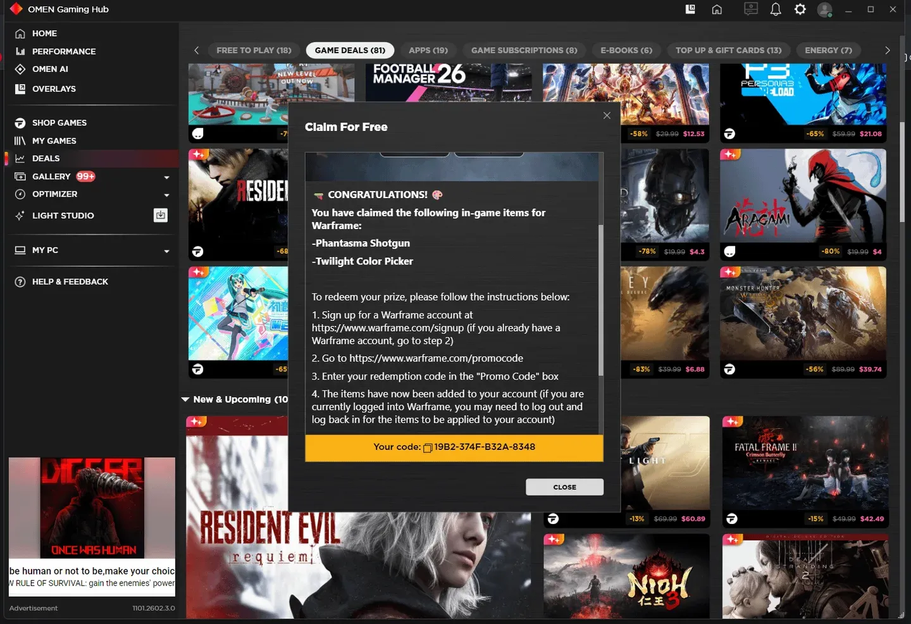The height and width of the screenshot is (624, 911).
Task: Click the Light Studio download icon
Action: pos(161,215)
